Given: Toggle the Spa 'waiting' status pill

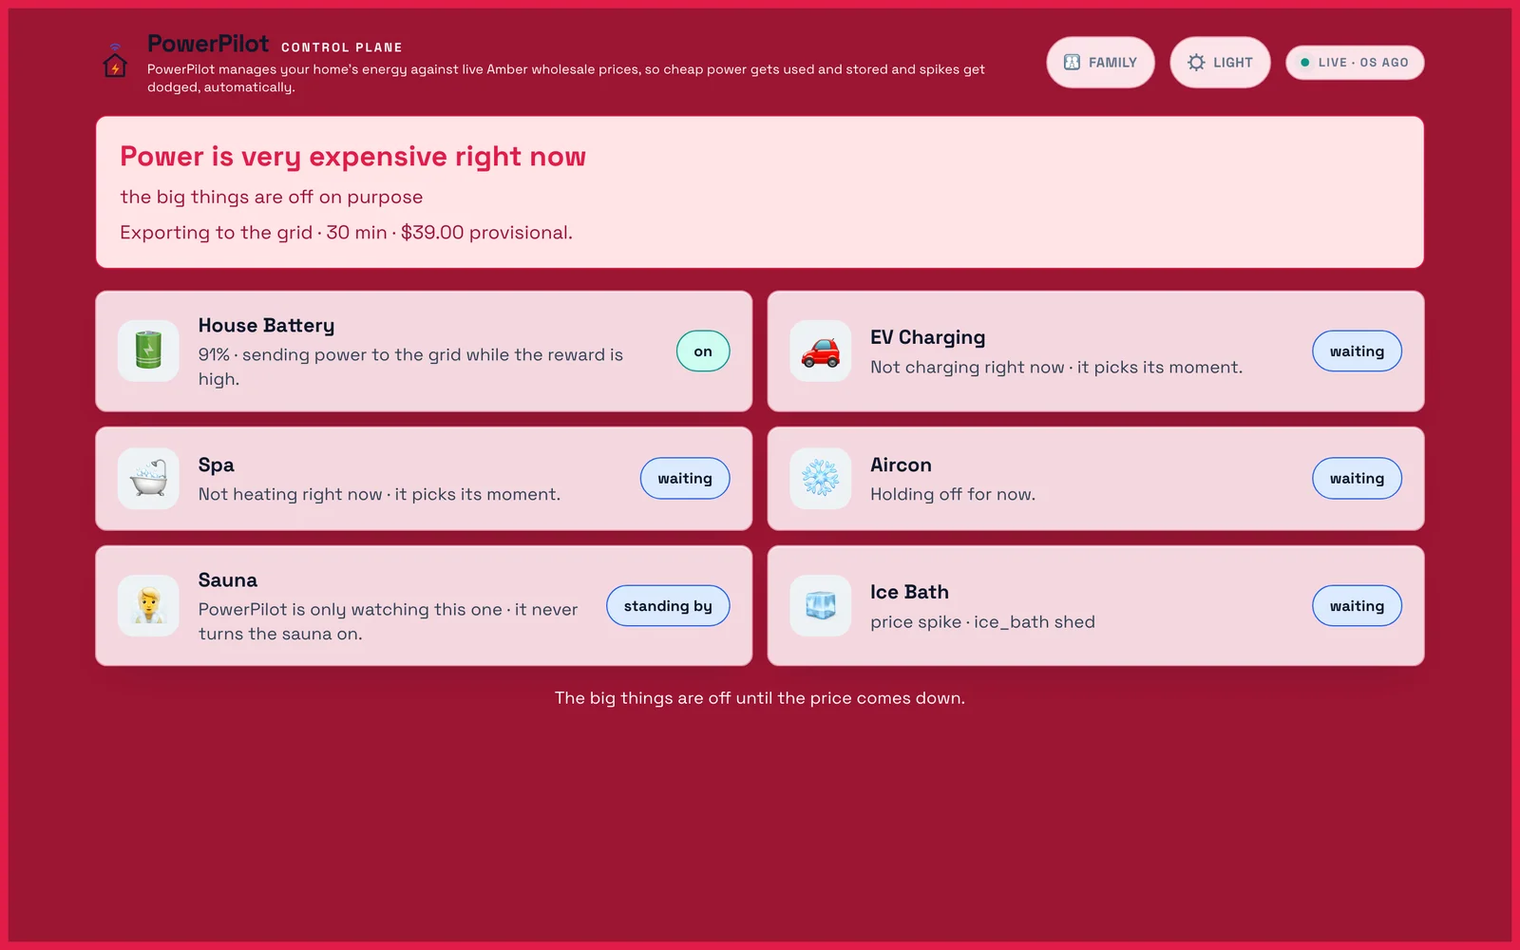Looking at the screenshot, I should pyautogui.click(x=685, y=478).
